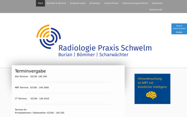Viewport: 187px width, 117px height.
Task: Click CT Termine number 02336 - 140 2010
Action: [x=40, y=99]
